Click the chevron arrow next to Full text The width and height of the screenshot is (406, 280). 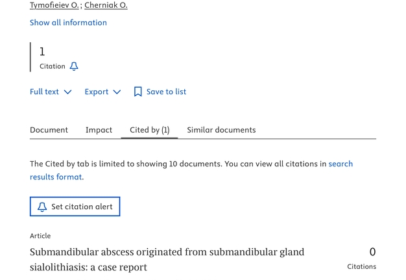(x=67, y=92)
